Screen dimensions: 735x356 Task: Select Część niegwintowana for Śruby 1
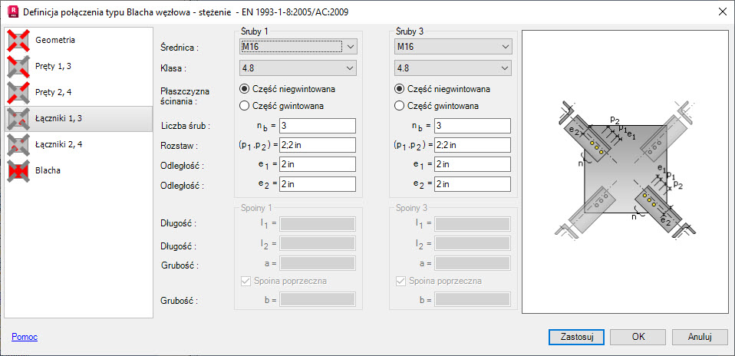246,89
